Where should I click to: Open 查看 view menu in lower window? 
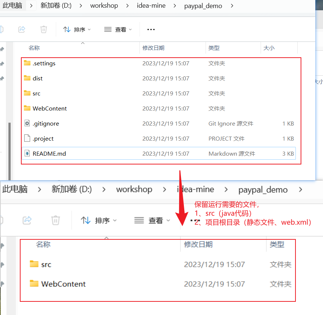pos(152,220)
